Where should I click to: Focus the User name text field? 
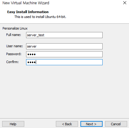64,46
